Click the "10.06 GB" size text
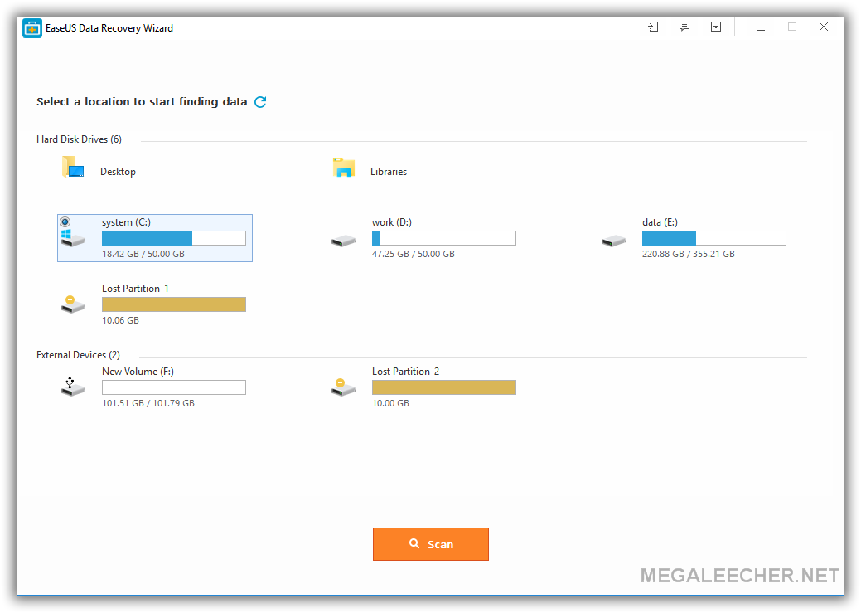 (120, 320)
